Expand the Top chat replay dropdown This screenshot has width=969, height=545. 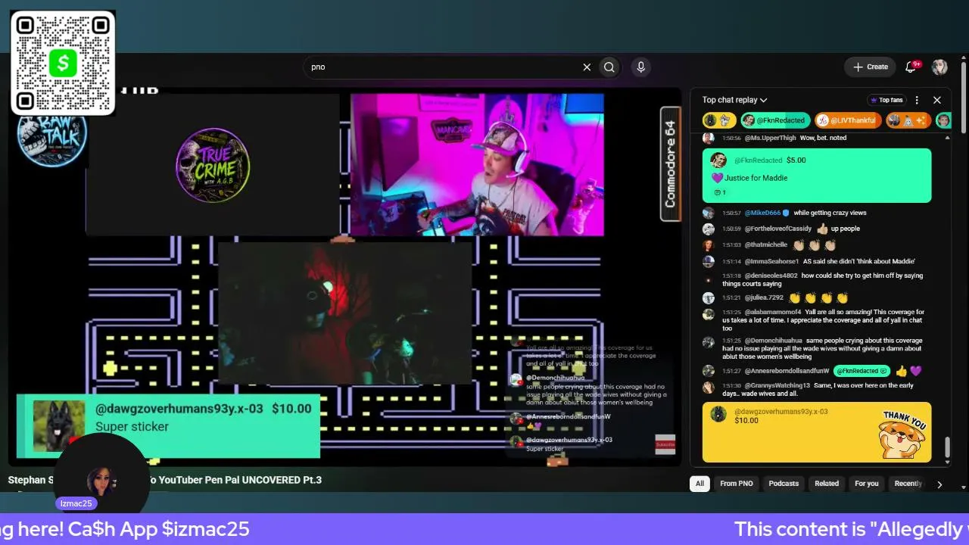tap(734, 100)
